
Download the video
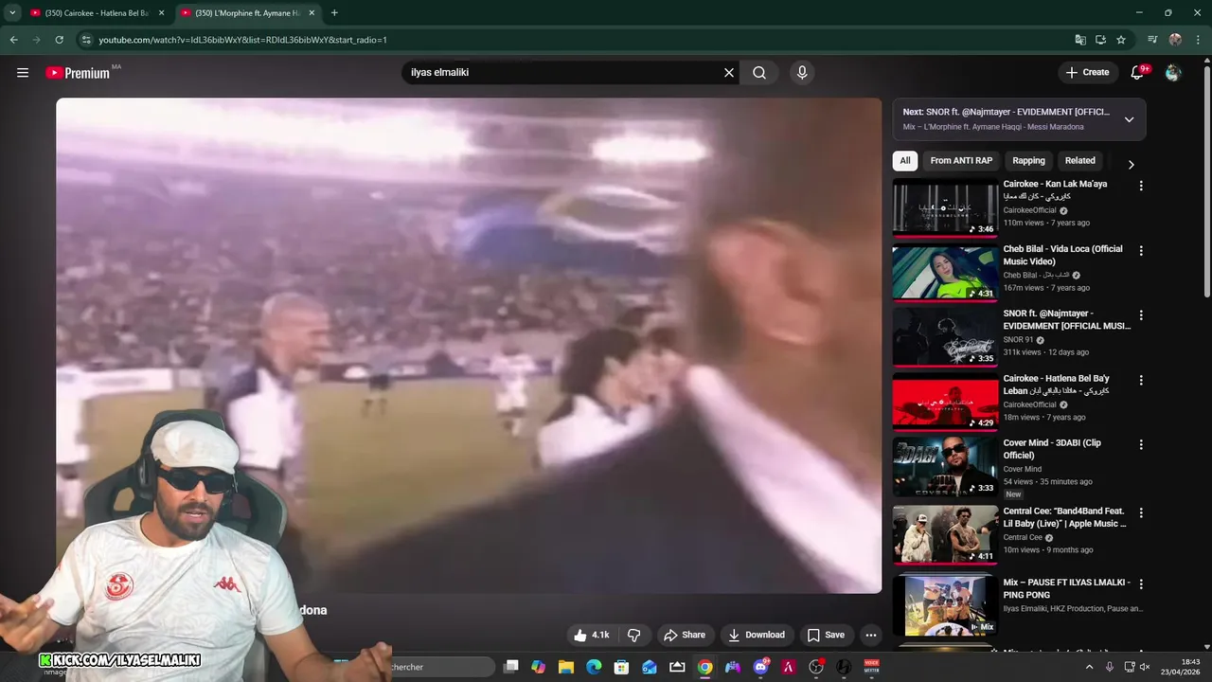[757, 635]
